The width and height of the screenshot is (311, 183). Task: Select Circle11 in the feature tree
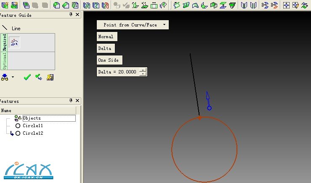click(x=33, y=125)
